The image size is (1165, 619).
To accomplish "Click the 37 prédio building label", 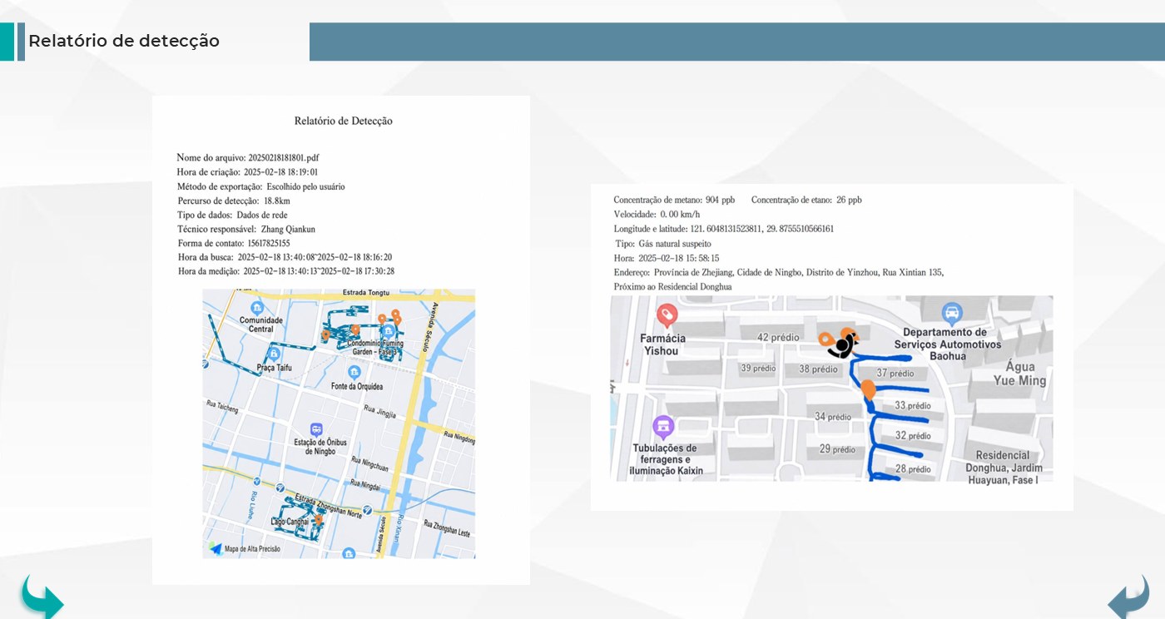I will tap(895, 373).
